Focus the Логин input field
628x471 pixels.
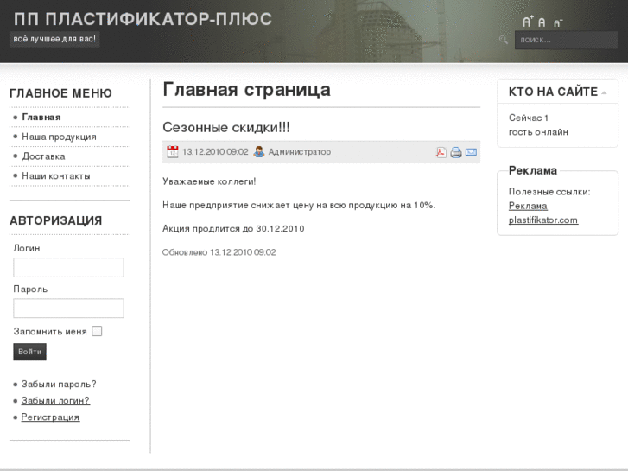68,267
